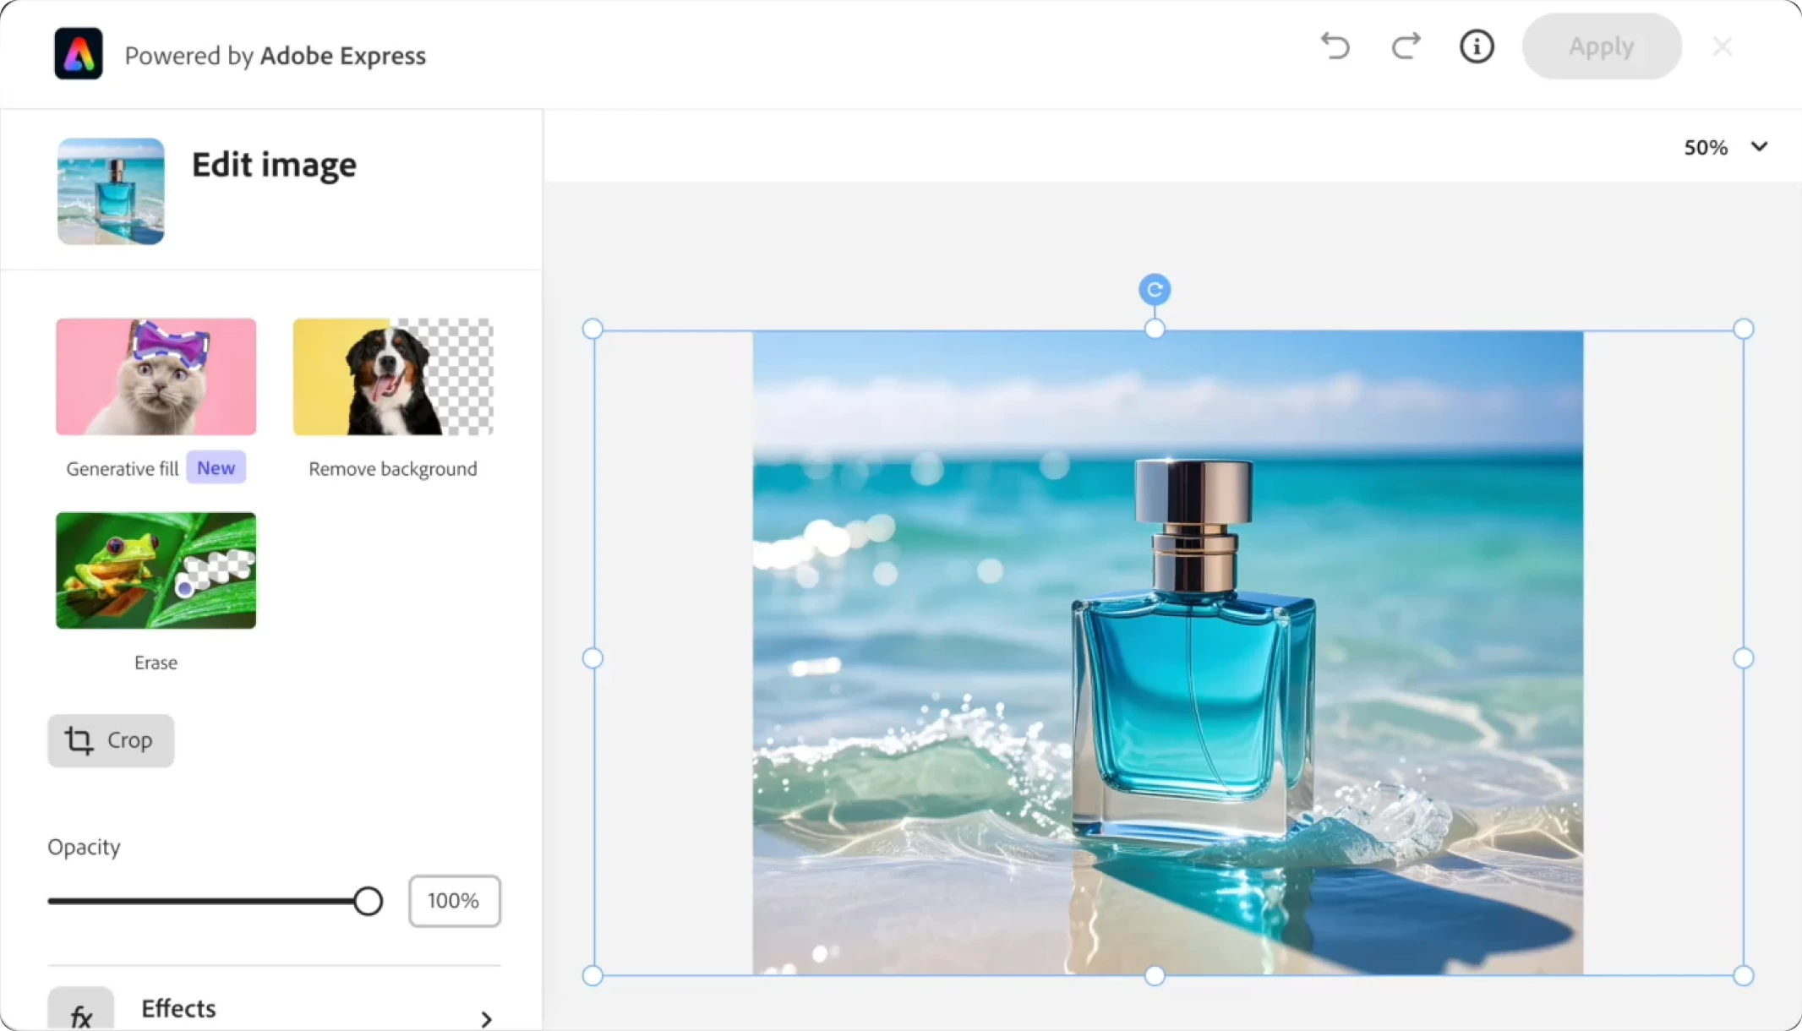Click the top-left corner resize handle
The height and width of the screenshot is (1031, 1802).
tap(592, 329)
